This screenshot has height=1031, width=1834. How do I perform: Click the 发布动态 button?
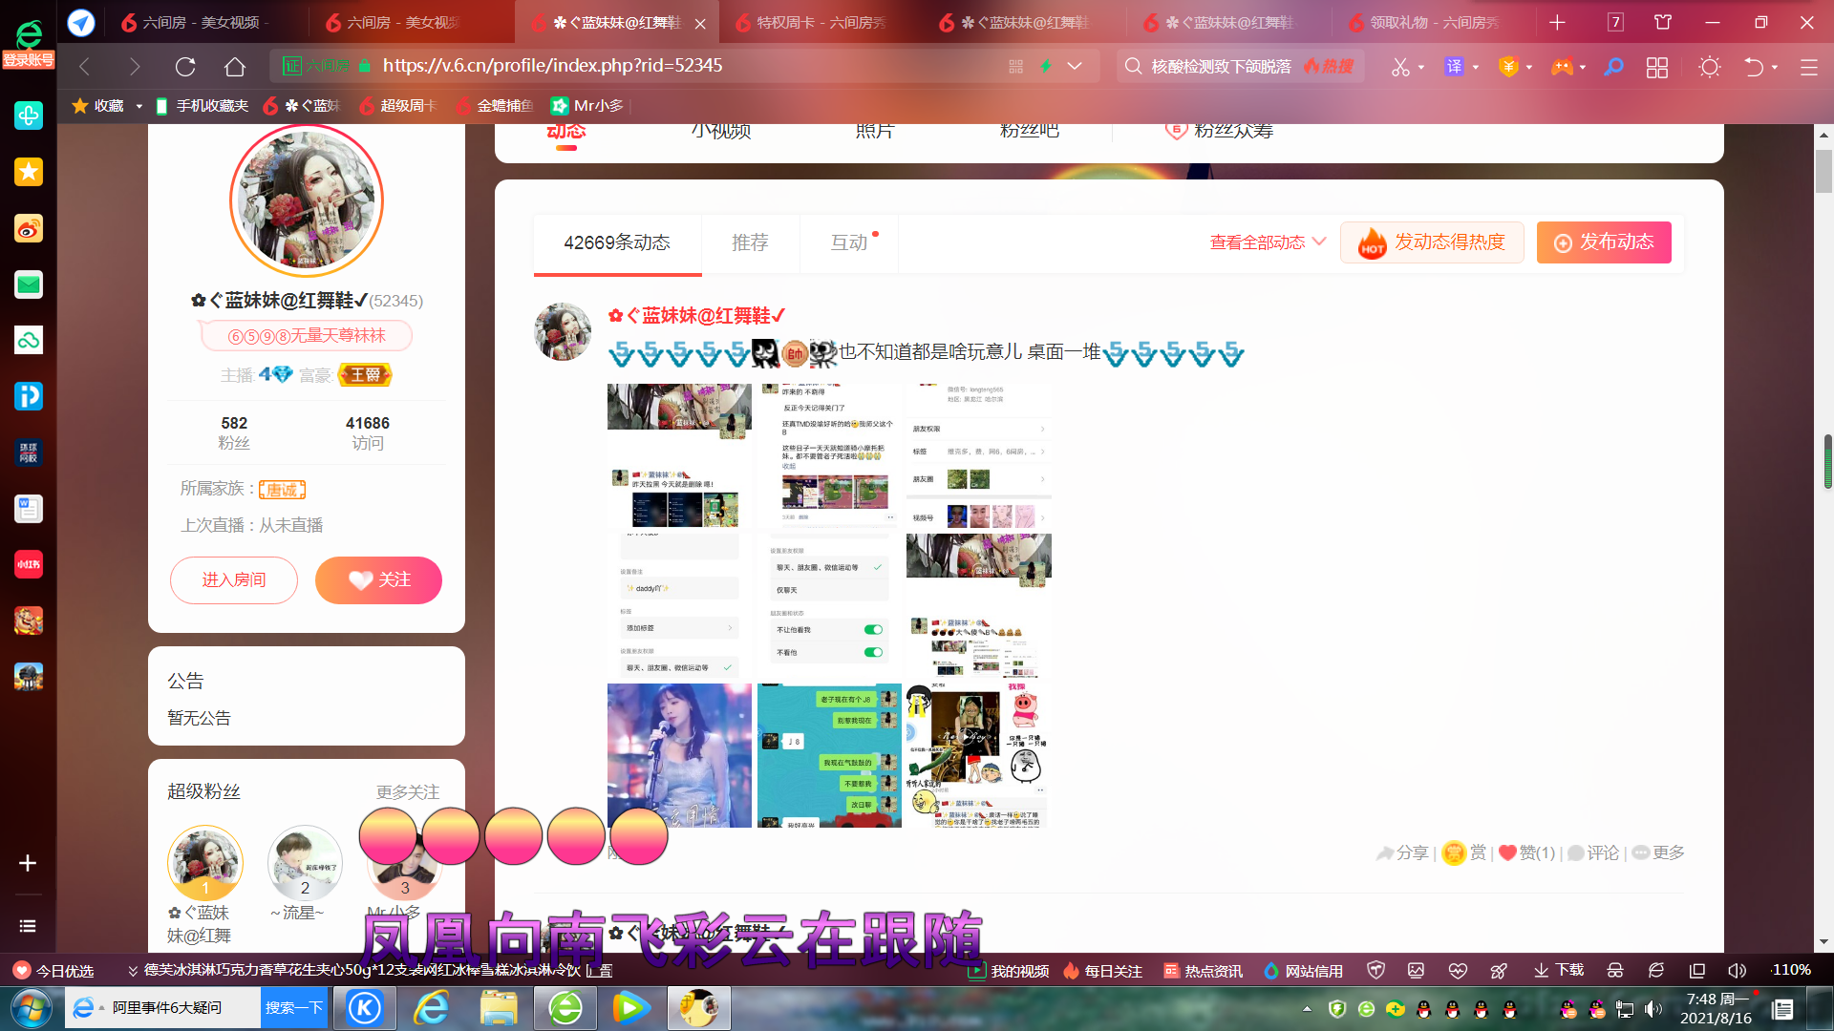(x=1604, y=242)
